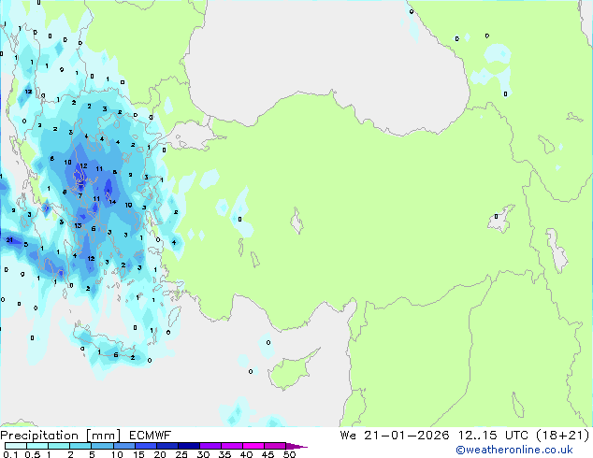Viewport: 593px width, 458px height.
Task: Click the '[mm]' unit label
Action: tap(103, 436)
